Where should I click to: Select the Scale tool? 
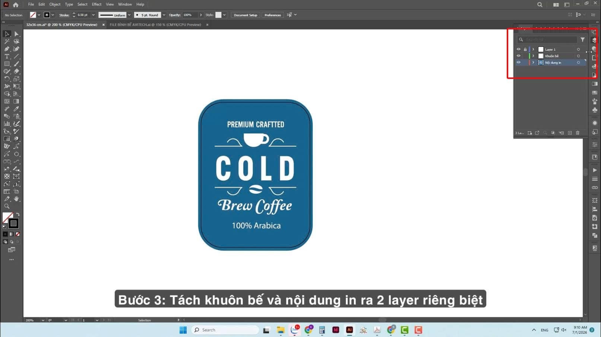[16, 79]
